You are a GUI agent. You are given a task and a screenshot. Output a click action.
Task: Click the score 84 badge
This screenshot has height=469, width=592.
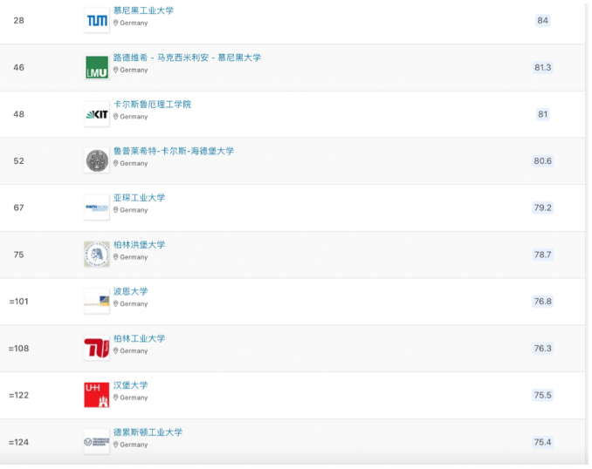tap(542, 20)
